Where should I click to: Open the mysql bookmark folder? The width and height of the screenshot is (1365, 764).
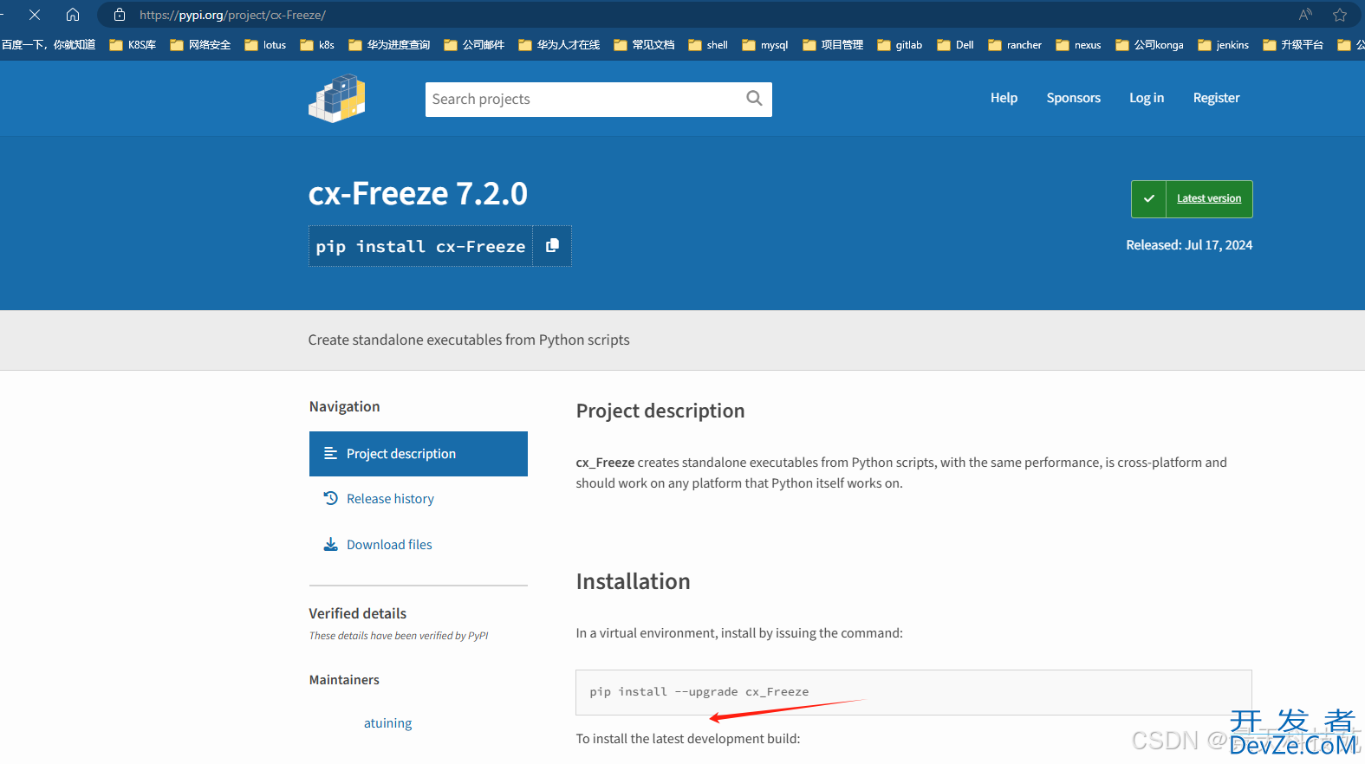tap(765, 45)
